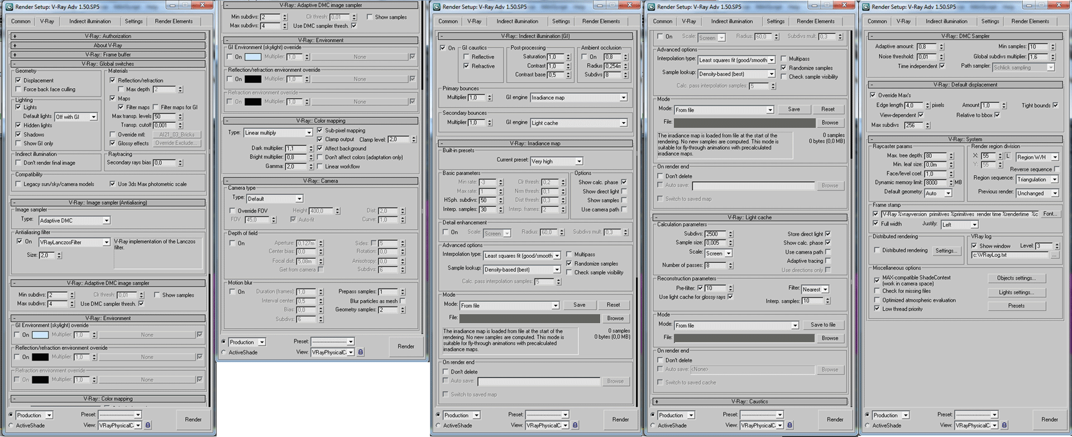Click the view lock icon in the System settings window

tap(1004, 425)
